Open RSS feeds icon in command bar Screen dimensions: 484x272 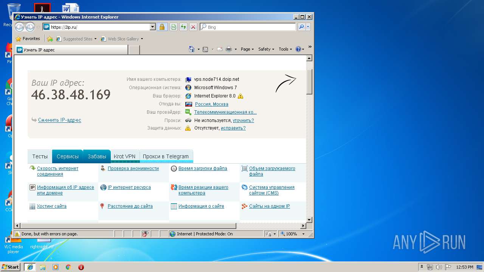pyautogui.click(x=205, y=49)
